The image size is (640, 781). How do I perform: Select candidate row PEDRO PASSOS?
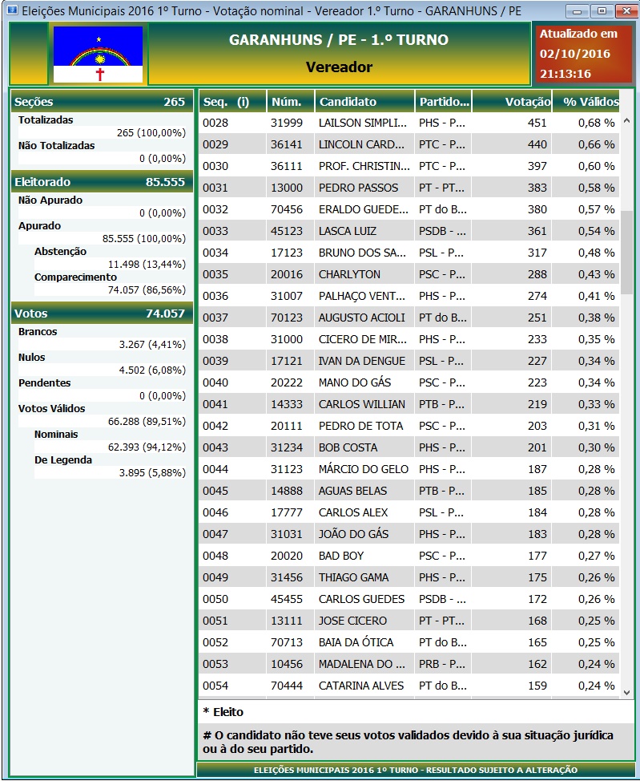pos(409,188)
